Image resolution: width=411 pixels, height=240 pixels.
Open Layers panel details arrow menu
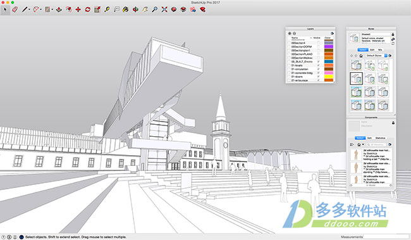[x=332, y=34]
